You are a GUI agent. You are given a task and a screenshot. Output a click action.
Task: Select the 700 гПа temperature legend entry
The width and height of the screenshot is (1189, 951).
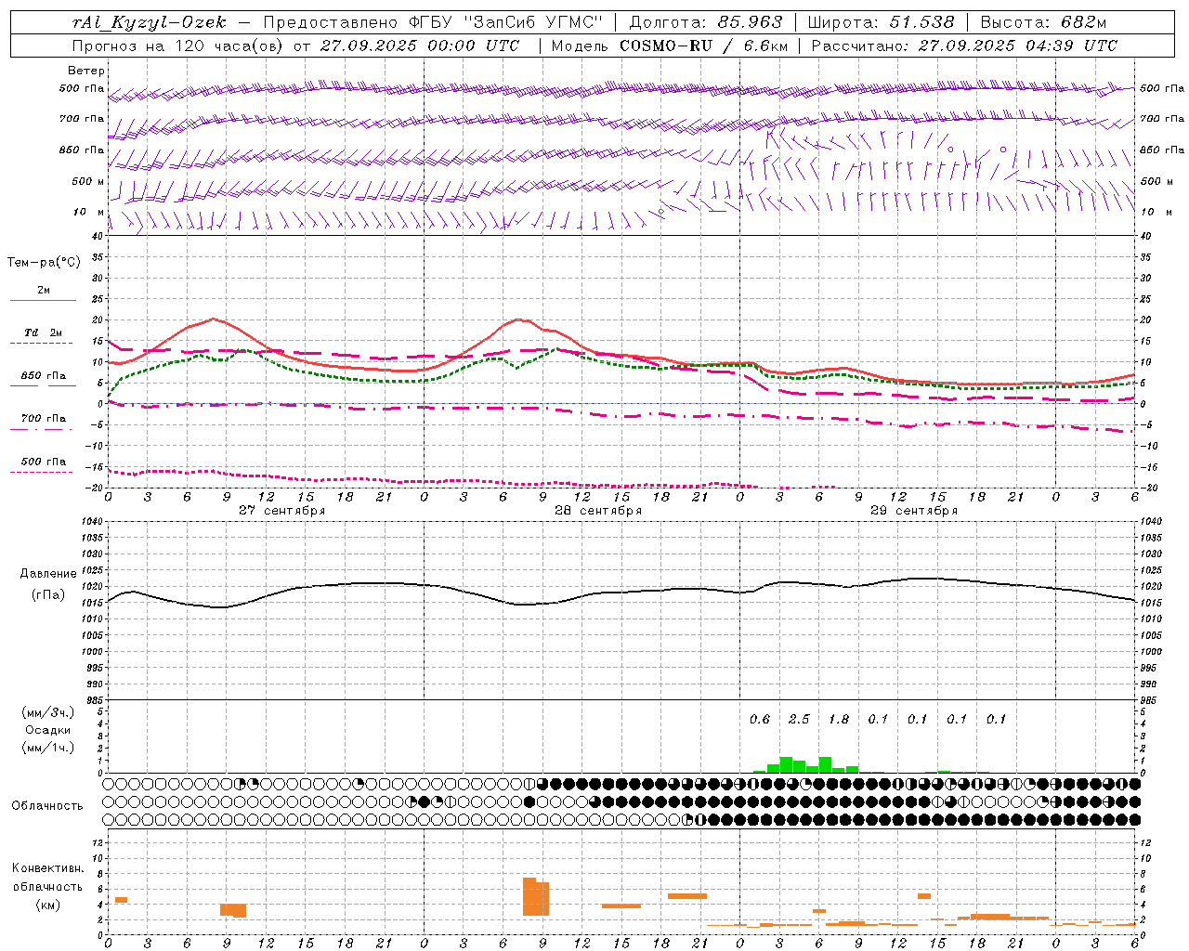click(43, 419)
